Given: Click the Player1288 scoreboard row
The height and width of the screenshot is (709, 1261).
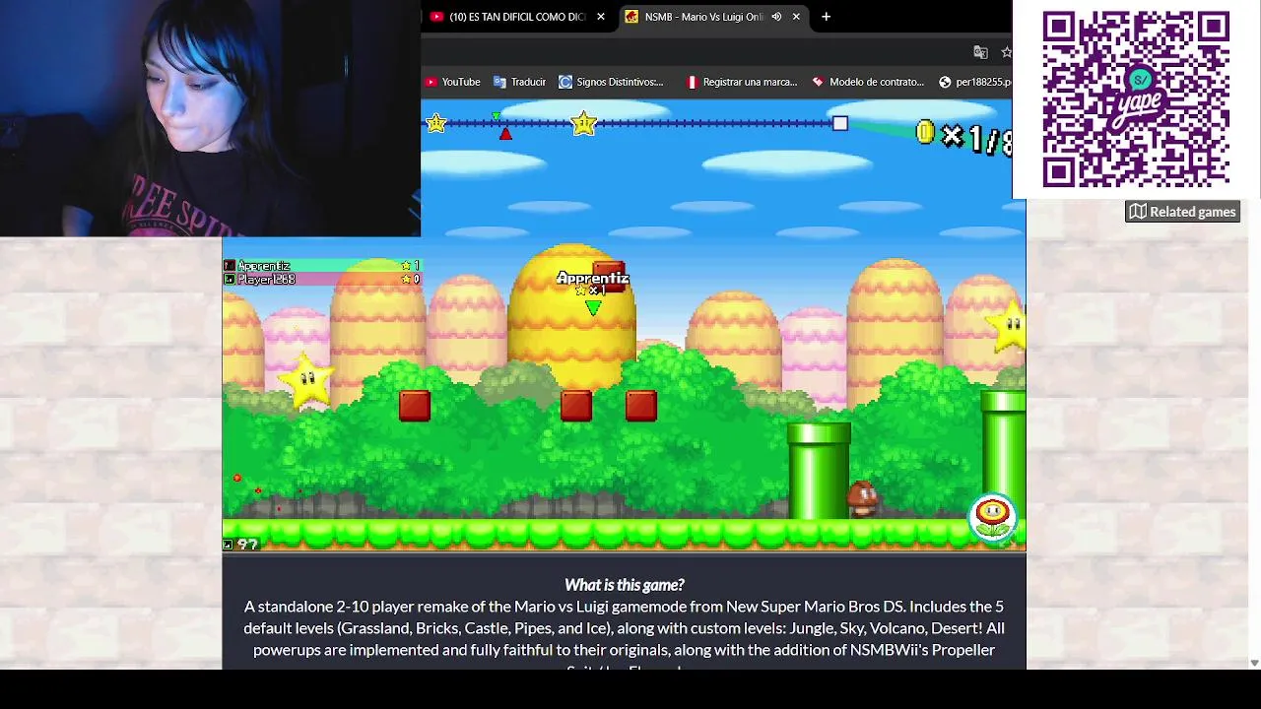Looking at the screenshot, I should 322,280.
